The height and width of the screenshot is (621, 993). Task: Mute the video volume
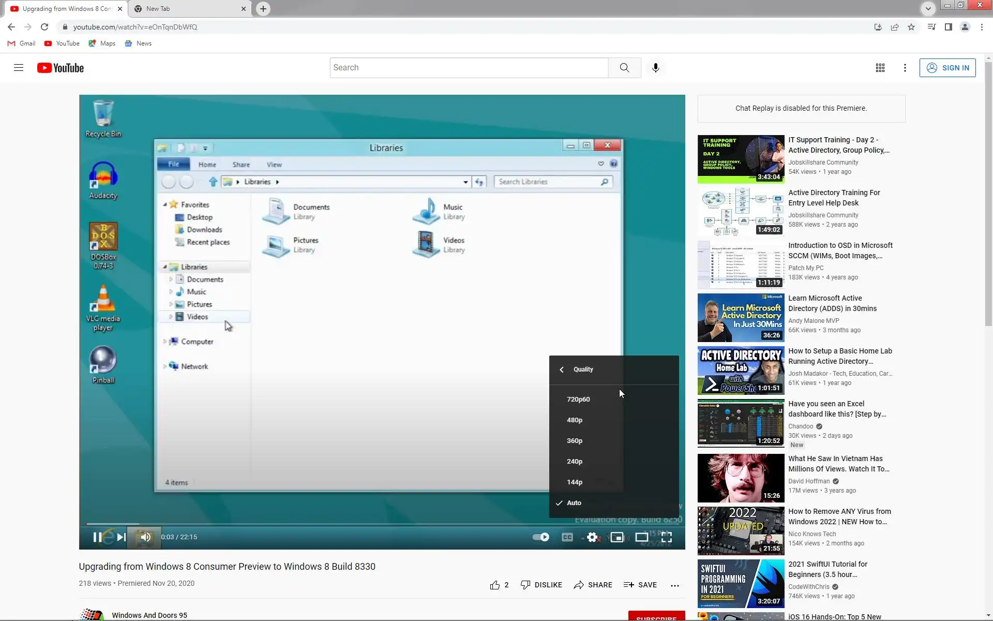146,537
